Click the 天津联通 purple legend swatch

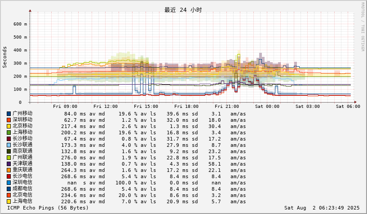click(9, 164)
